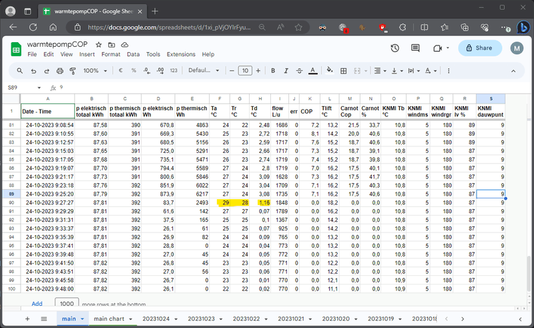This screenshot has height=328, width=534.
Task: Click the Borders icon
Action: click(344, 70)
